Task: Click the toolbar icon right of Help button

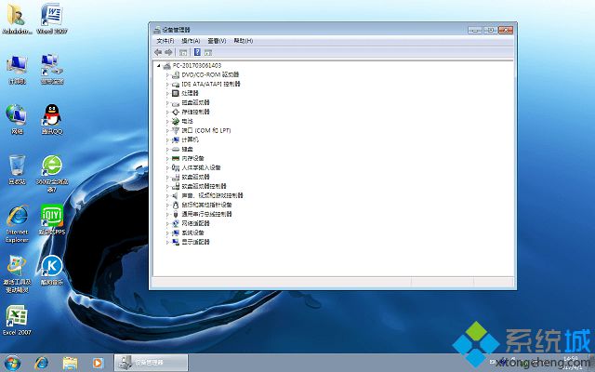Action: click(208, 52)
